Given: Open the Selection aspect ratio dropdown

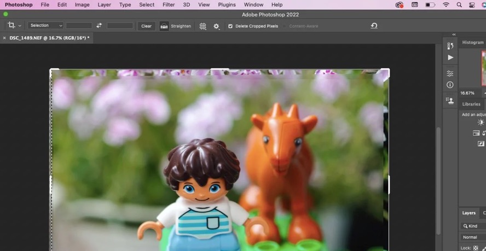Looking at the screenshot, I should pos(45,26).
